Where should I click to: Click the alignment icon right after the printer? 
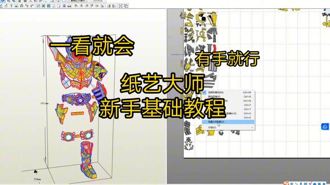click(x=76, y=6)
